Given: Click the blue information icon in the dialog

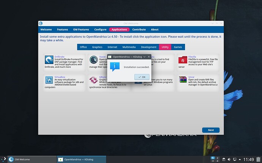Looking at the screenshot, I should 115,67.
